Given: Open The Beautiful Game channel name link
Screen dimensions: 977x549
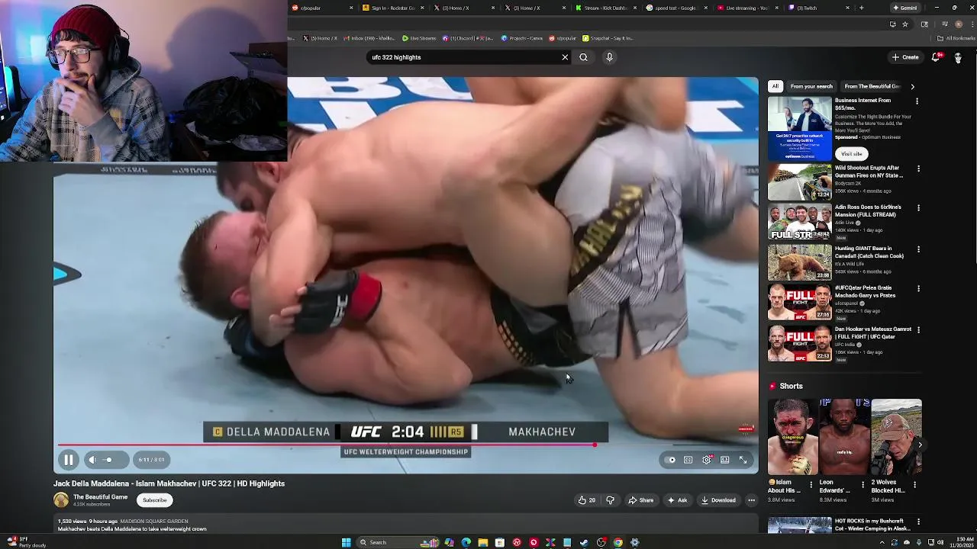Looking at the screenshot, I should coord(100,497).
